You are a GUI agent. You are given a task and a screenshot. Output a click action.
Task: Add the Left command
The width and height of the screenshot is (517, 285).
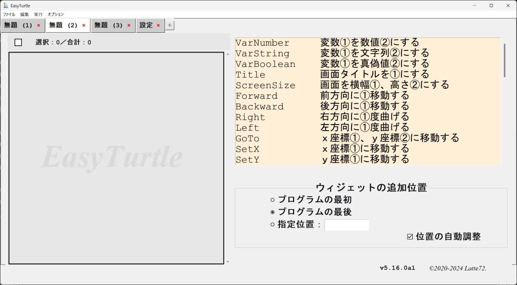coord(368,128)
